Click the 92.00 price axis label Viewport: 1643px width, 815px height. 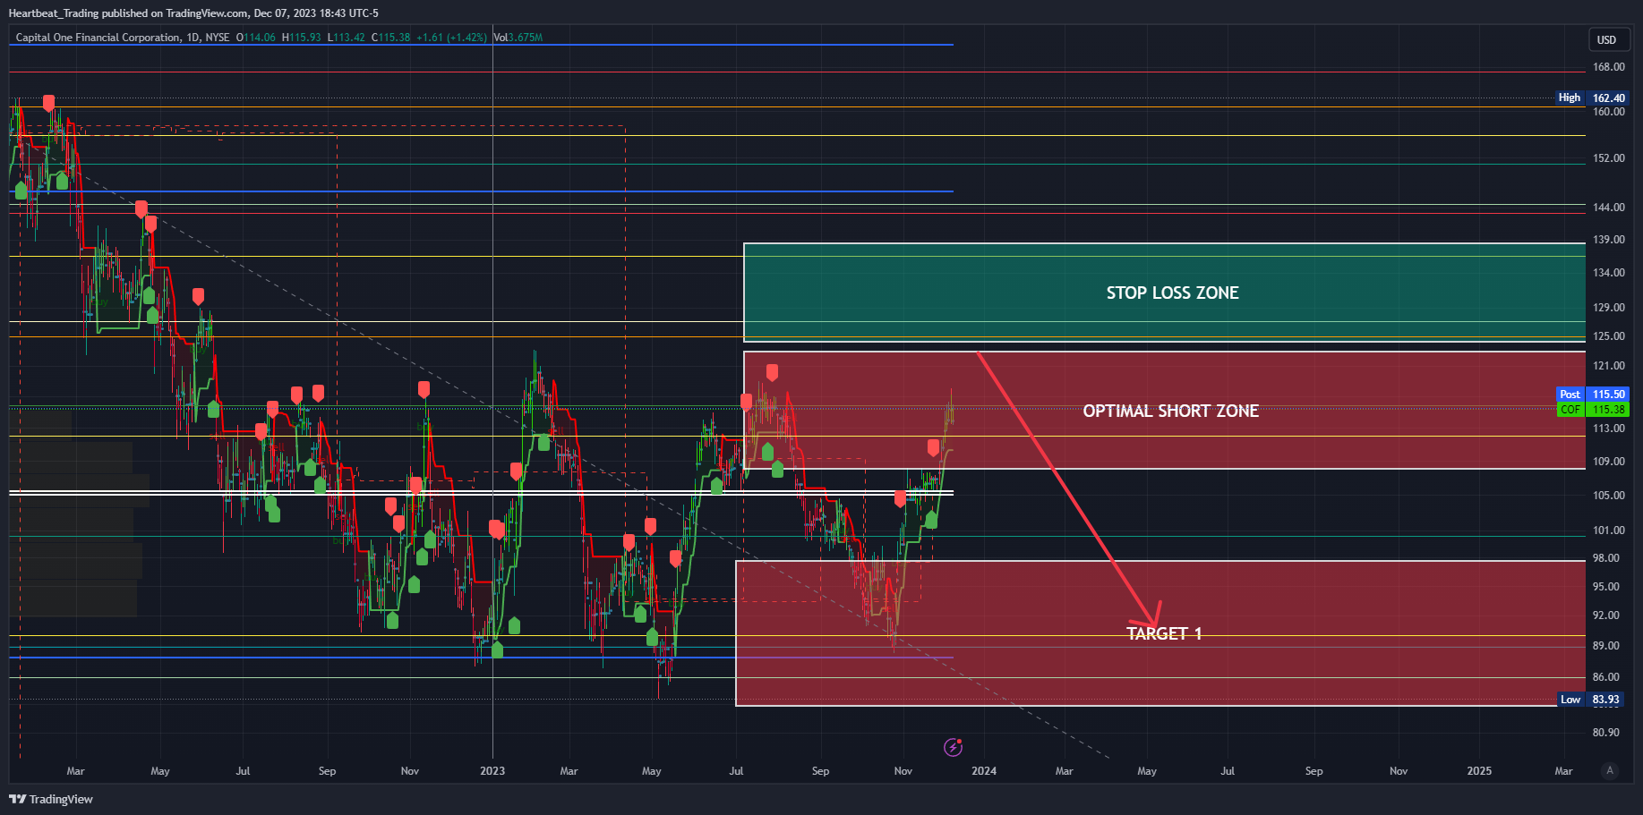1605,615
